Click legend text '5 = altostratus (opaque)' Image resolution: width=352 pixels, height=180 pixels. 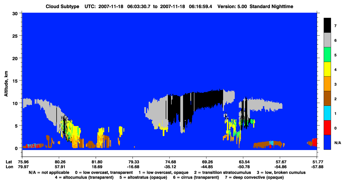143,177
